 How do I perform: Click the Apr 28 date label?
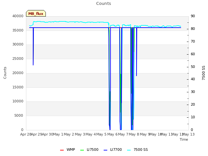[x=26, y=134]
